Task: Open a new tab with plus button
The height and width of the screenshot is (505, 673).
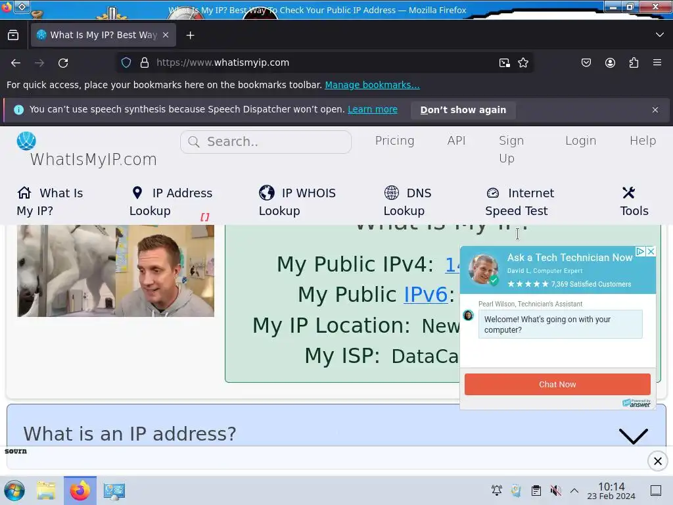Action: point(190,36)
